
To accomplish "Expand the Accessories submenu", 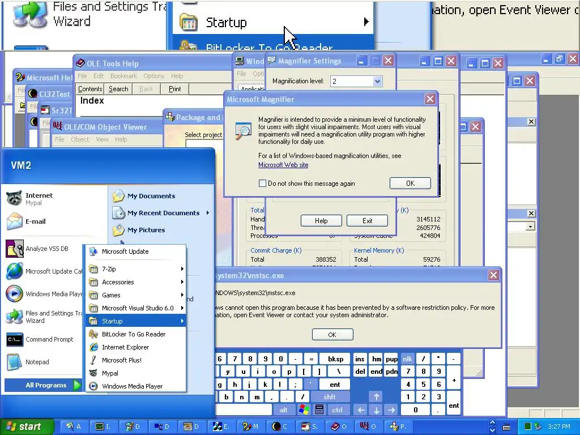I will [136, 282].
